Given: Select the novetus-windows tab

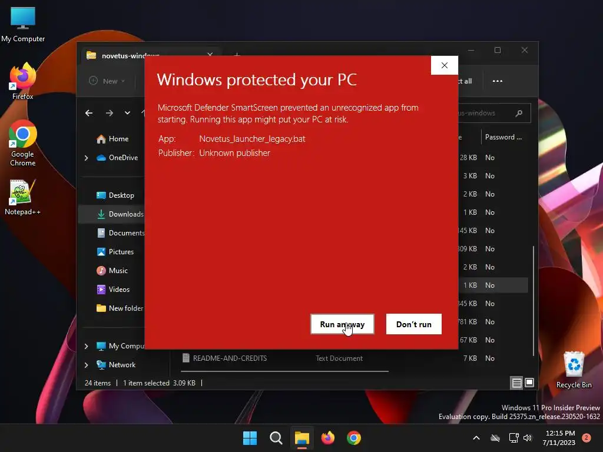Looking at the screenshot, I should click(x=151, y=56).
